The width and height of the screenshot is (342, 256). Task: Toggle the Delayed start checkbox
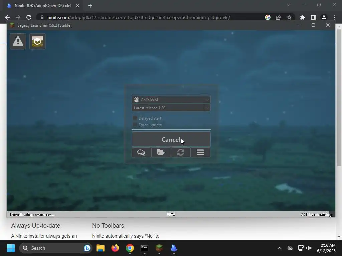pyautogui.click(x=135, y=118)
